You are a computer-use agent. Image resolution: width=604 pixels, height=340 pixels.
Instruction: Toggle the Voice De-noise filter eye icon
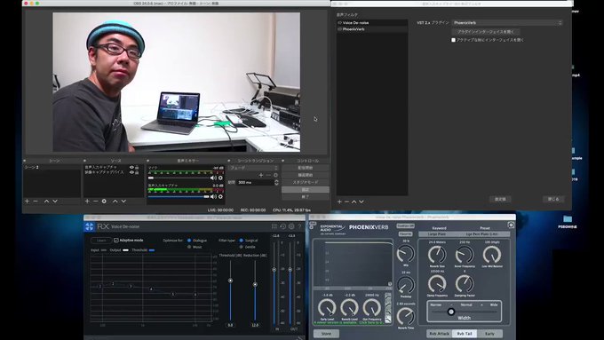coord(339,23)
